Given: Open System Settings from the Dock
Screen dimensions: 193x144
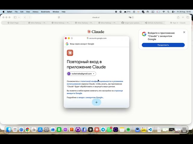Looking at the screenshot, I should [x=46, y=130].
